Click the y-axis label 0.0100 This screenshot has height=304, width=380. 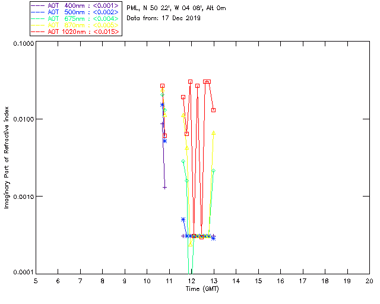pyautogui.click(x=23, y=119)
